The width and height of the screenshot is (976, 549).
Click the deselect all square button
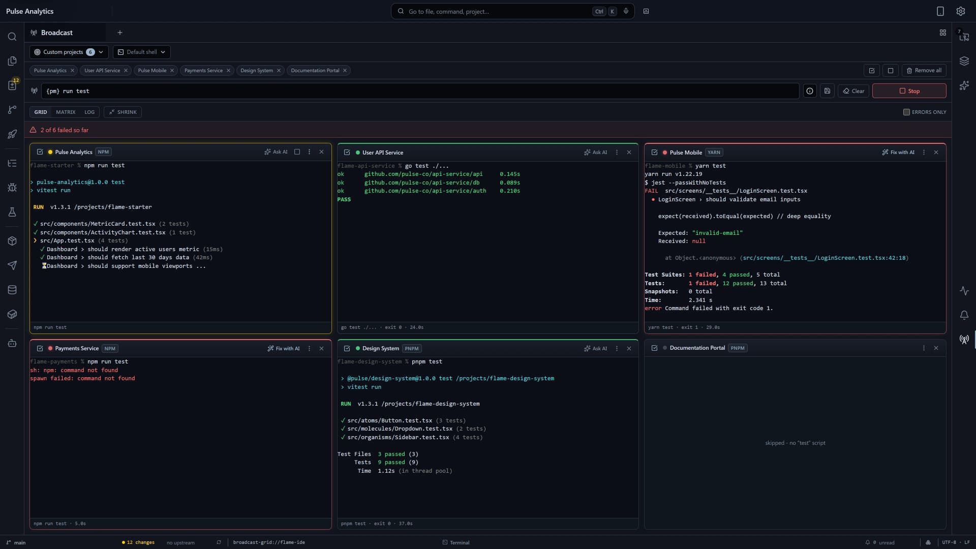coord(890,71)
